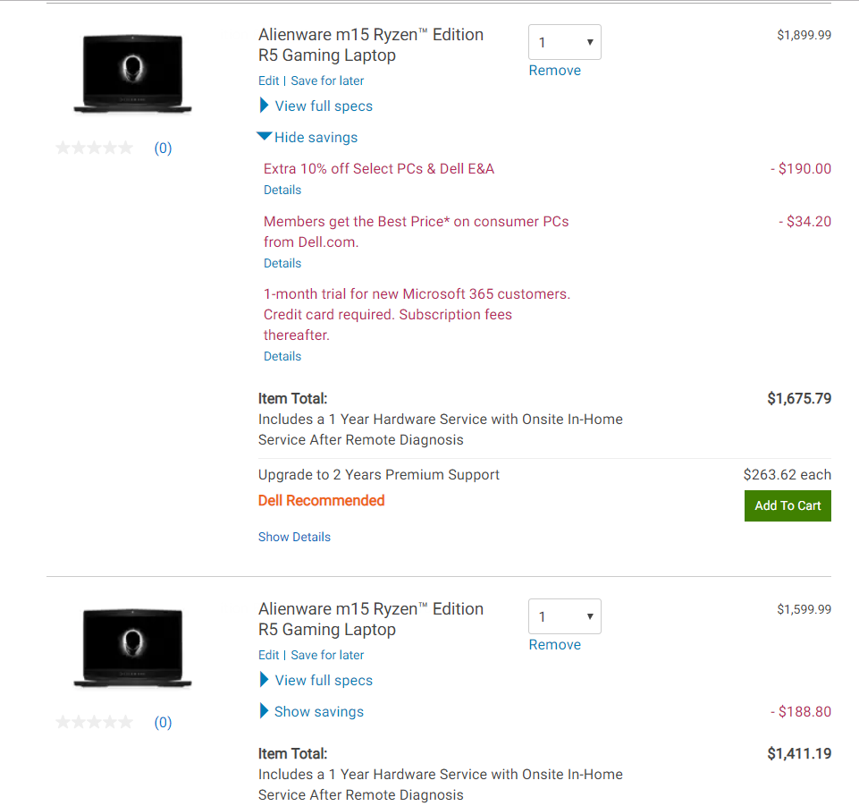Screen dimensions: 859x806
Task: Remove the second Alienware laptop from cart
Action: point(554,644)
